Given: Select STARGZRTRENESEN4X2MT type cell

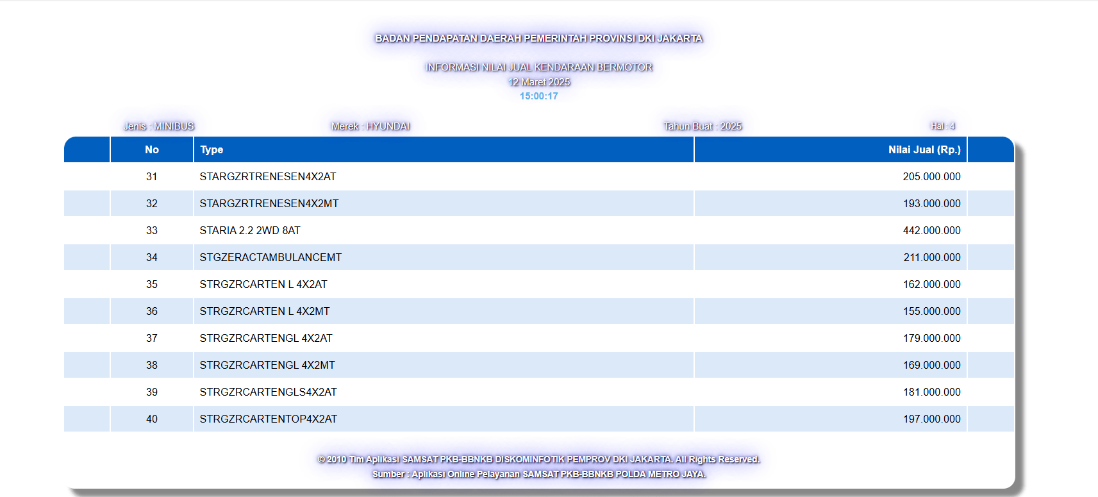Looking at the screenshot, I should 444,203.
